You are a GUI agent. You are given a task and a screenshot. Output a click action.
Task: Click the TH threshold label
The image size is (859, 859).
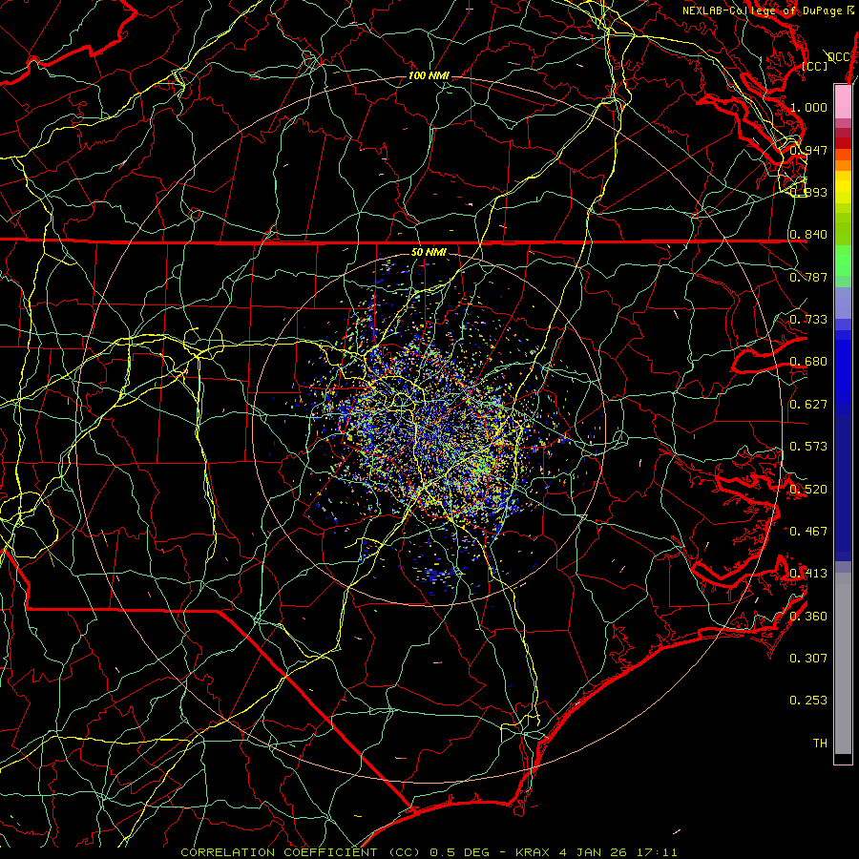(x=820, y=744)
